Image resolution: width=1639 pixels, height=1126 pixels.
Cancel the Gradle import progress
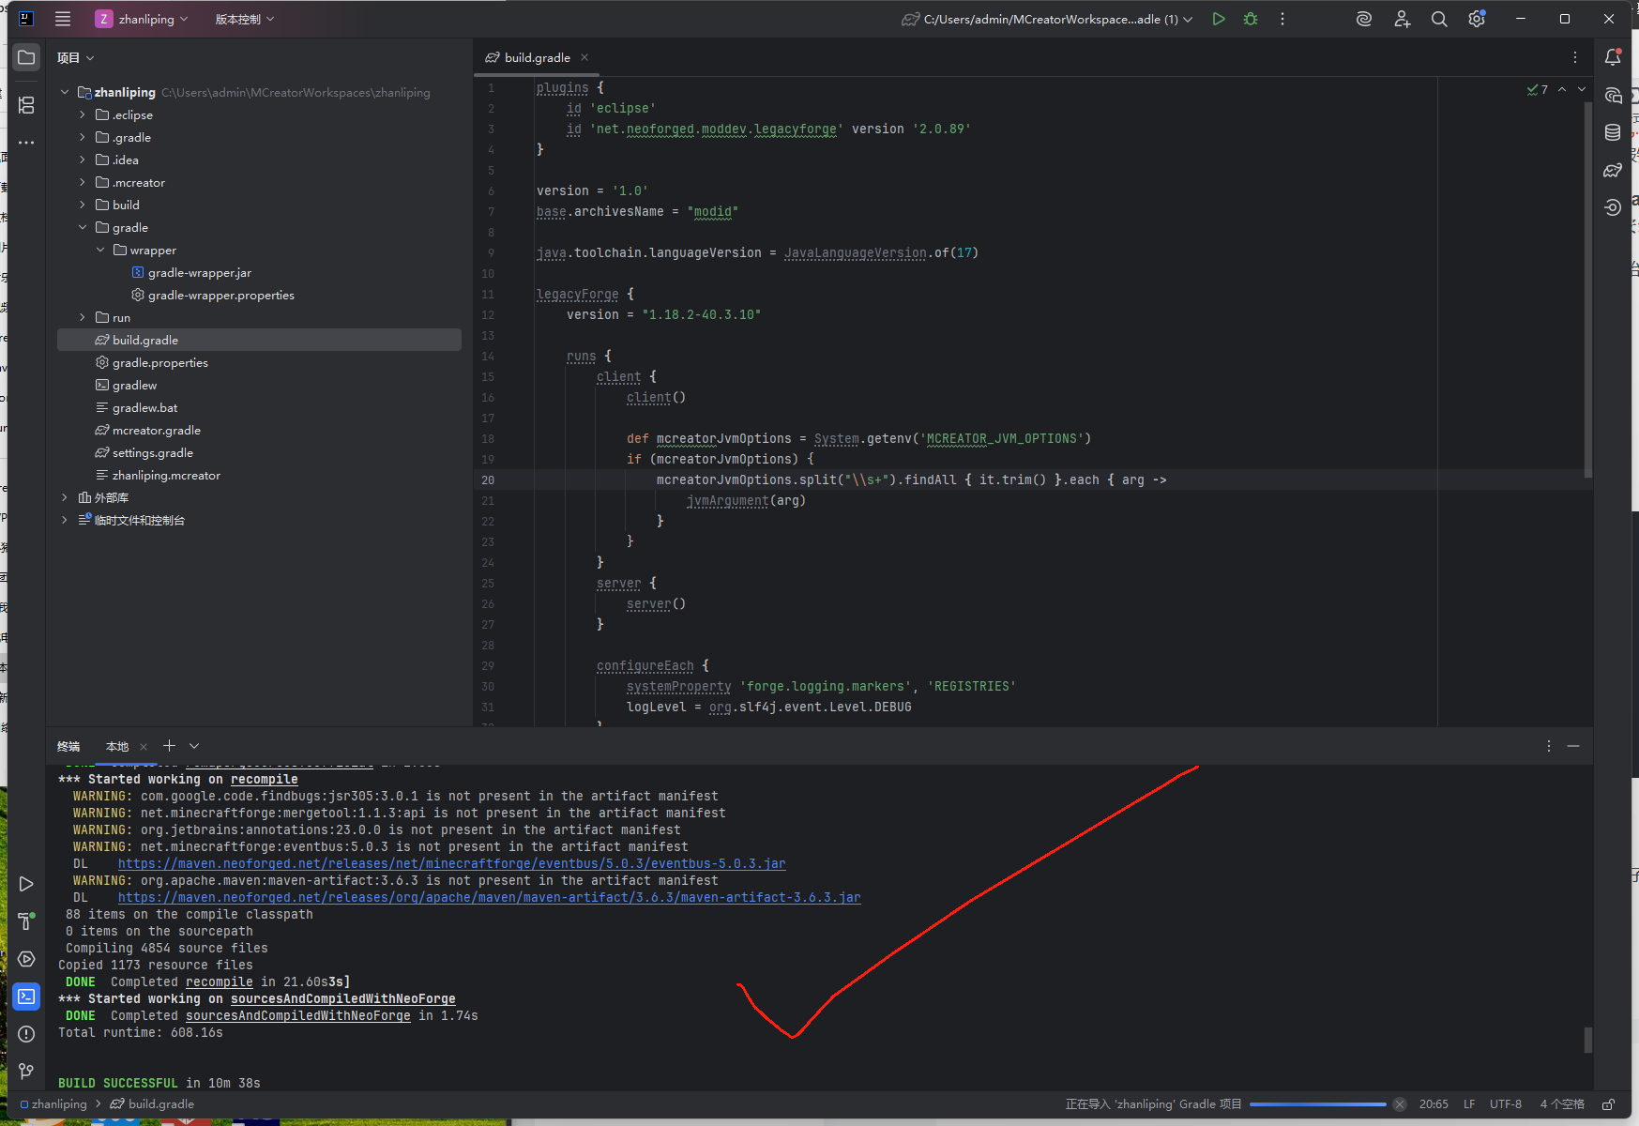pyautogui.click(x=1400, y=1104)
